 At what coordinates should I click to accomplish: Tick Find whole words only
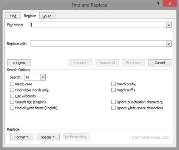click(12, 90)
